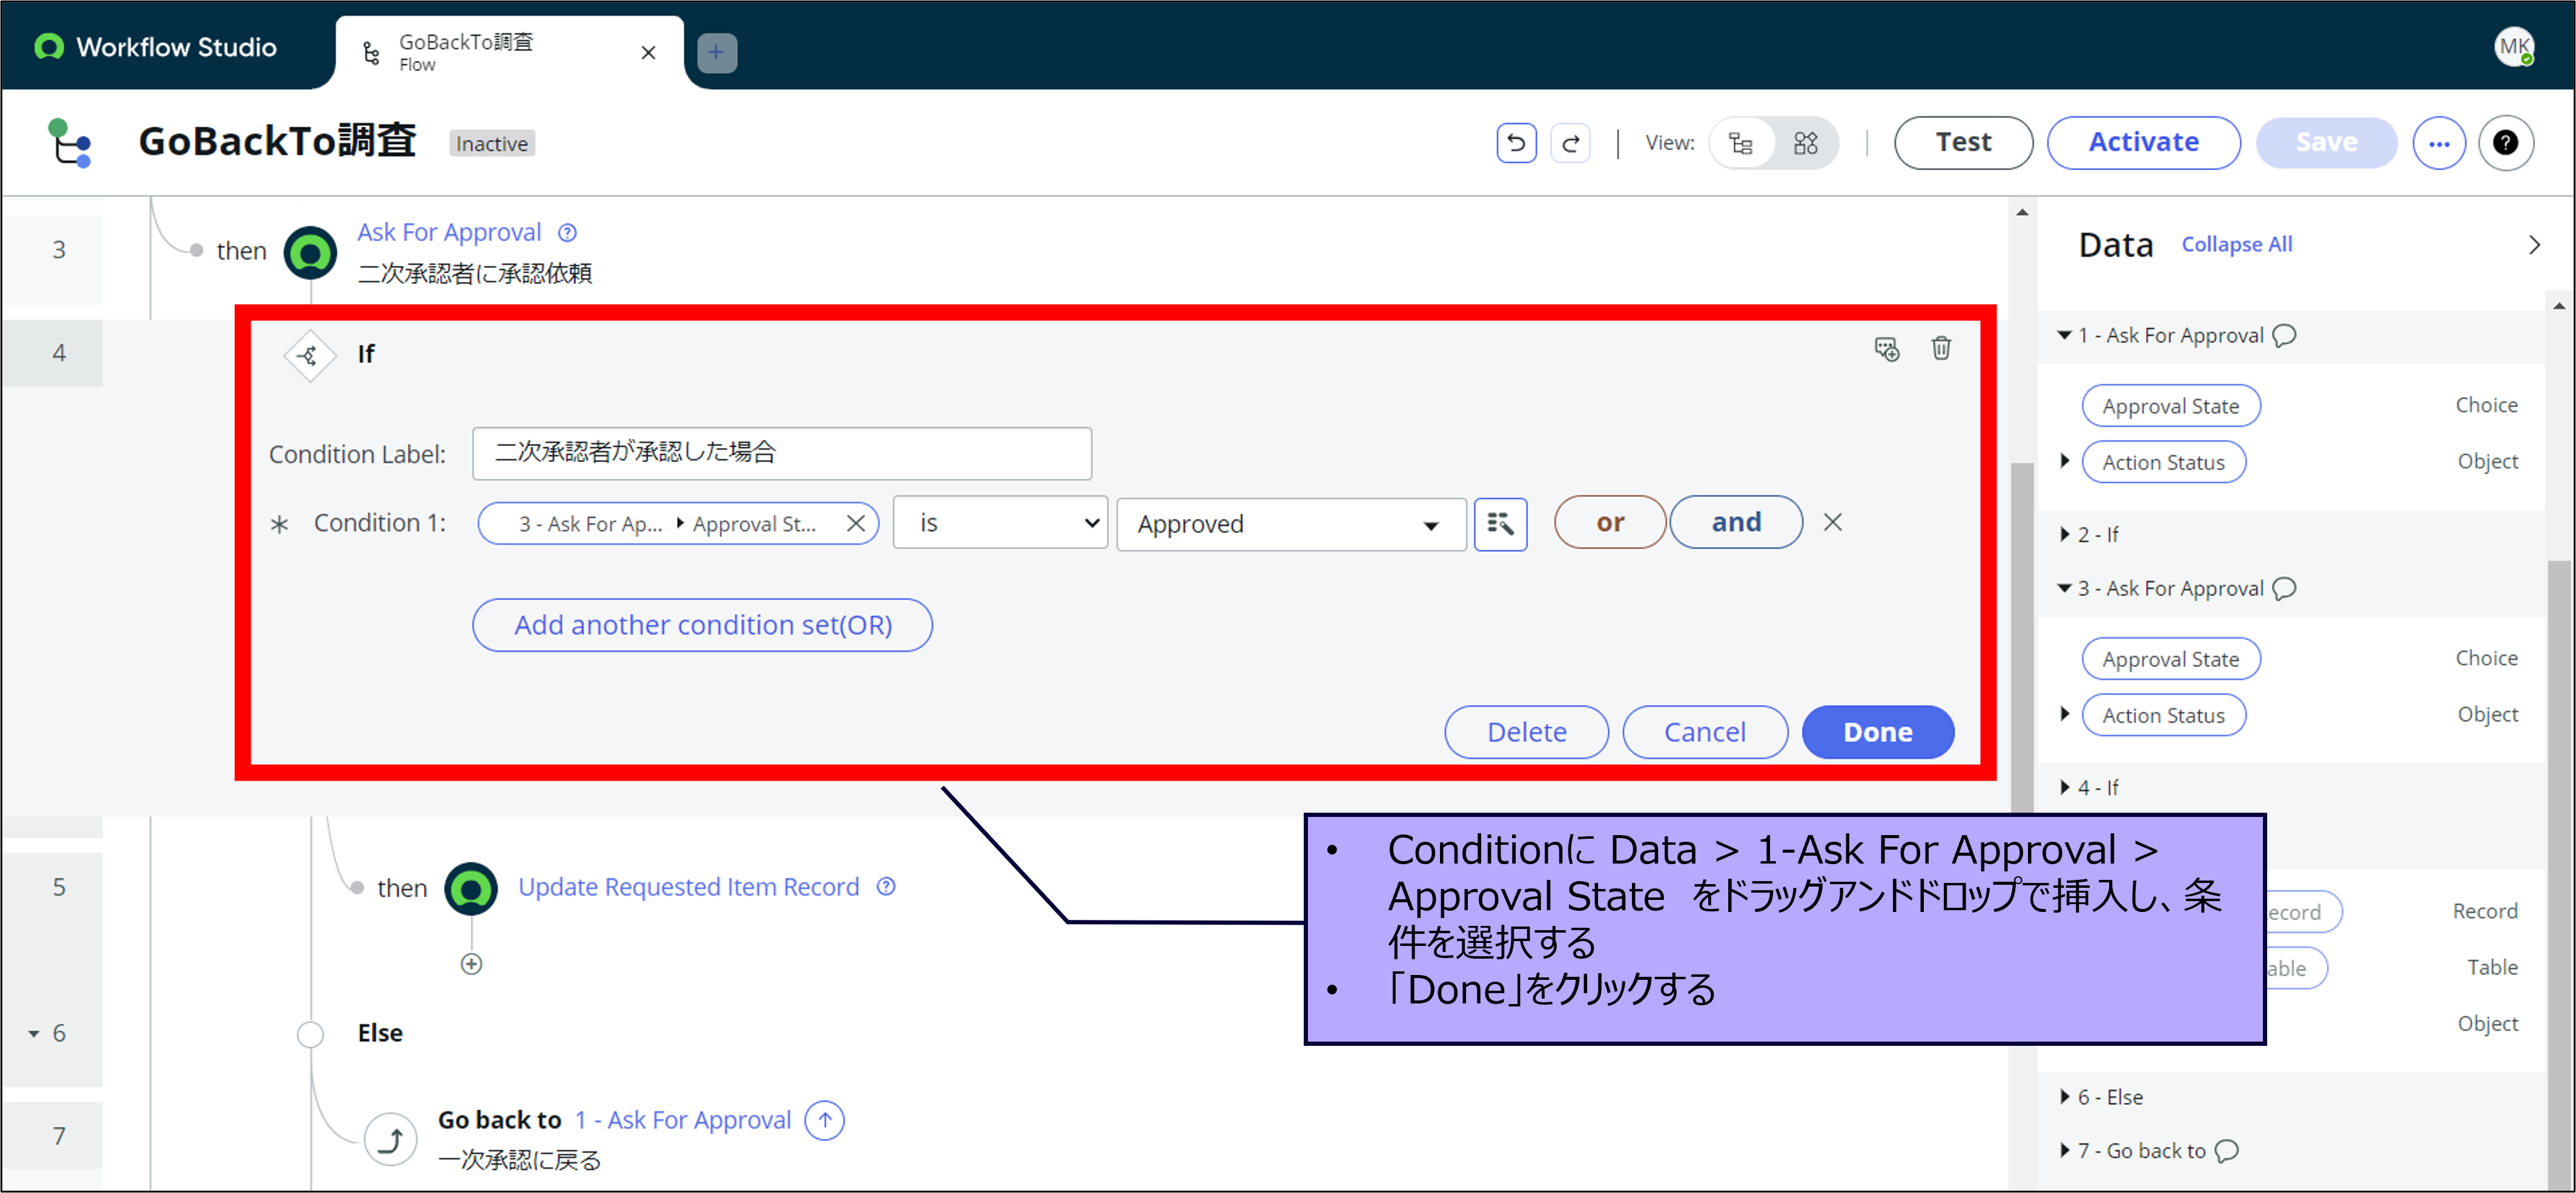
Task: Open the data pill picker icon
Action: 1500,523
